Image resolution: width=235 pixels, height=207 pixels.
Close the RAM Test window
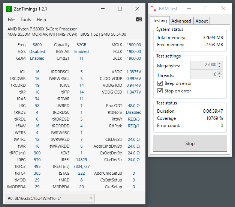[x=223, y=8]
